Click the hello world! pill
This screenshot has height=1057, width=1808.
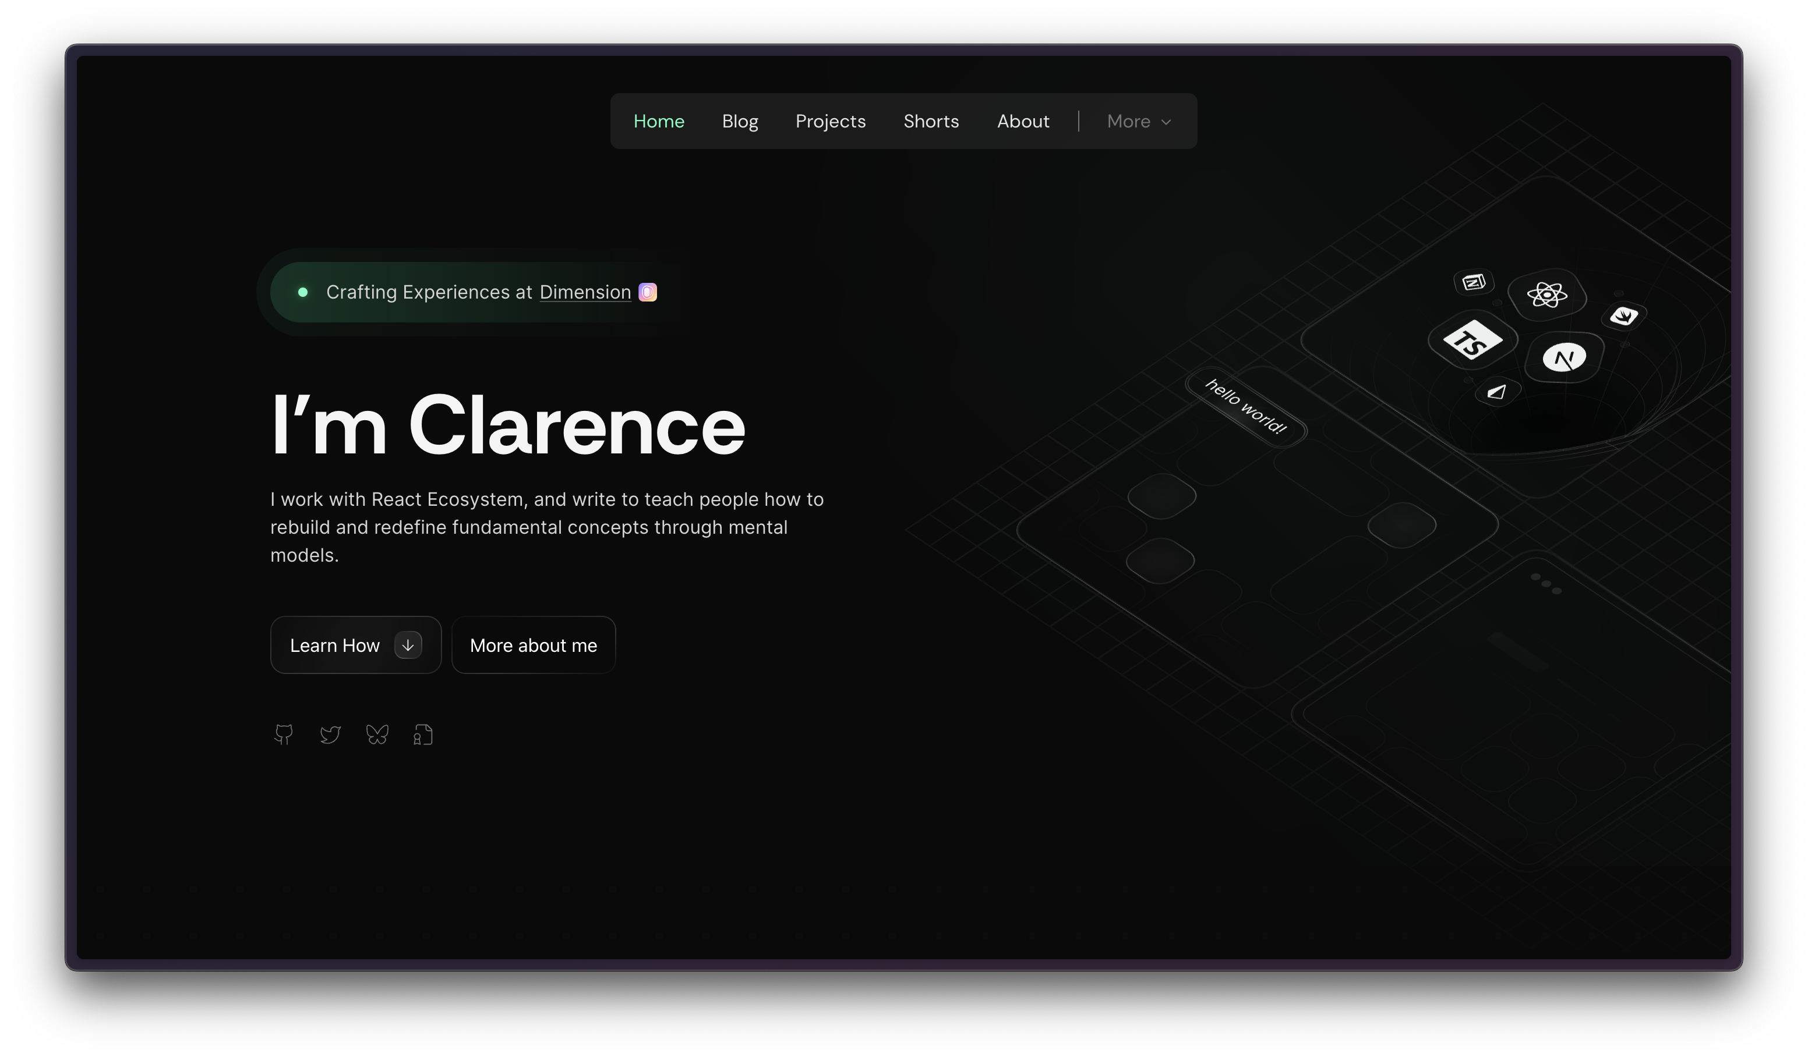(x=1245, y=407)
